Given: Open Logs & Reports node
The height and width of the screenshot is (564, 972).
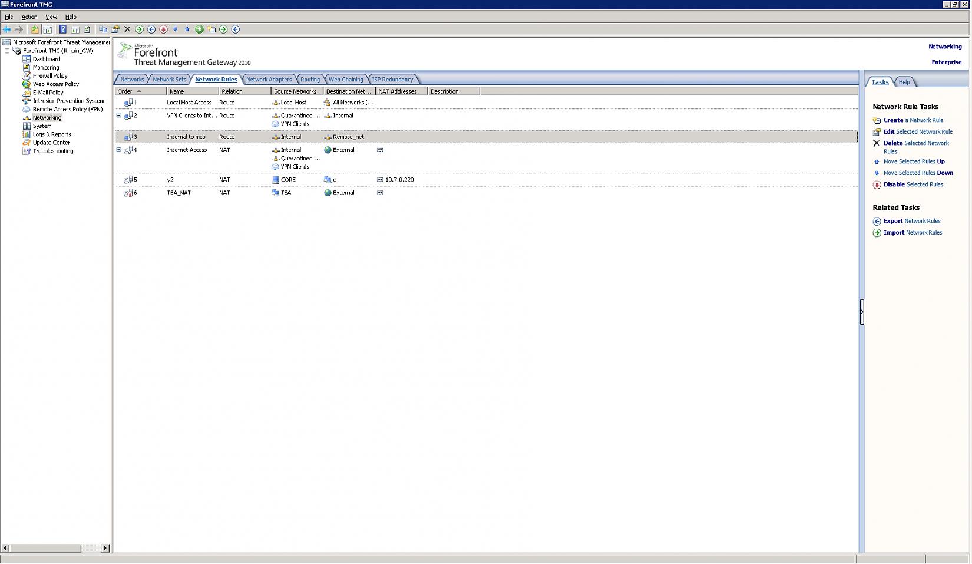Looking at the screenshot, I should point(52,134).
